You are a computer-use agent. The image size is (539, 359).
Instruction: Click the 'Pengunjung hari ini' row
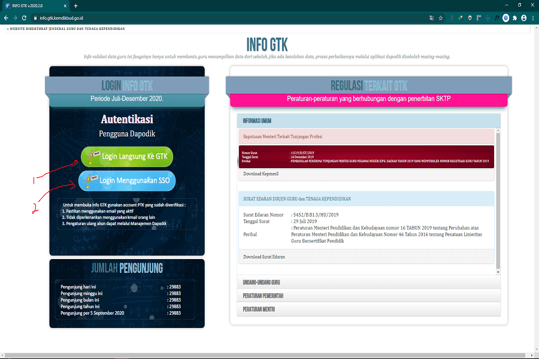point(120,287)
